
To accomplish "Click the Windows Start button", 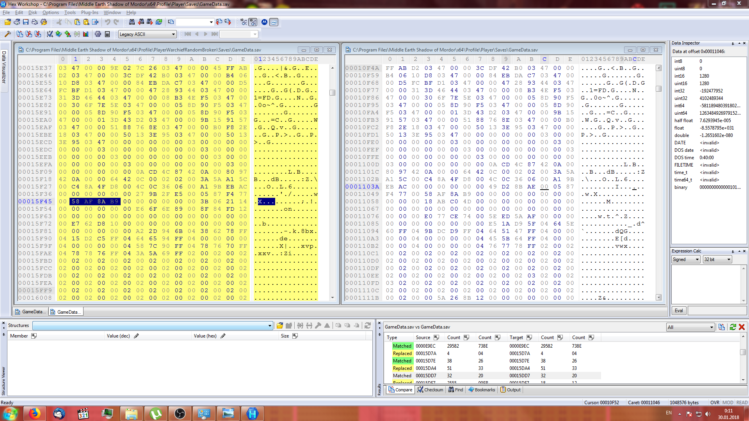I will (10, 413).
